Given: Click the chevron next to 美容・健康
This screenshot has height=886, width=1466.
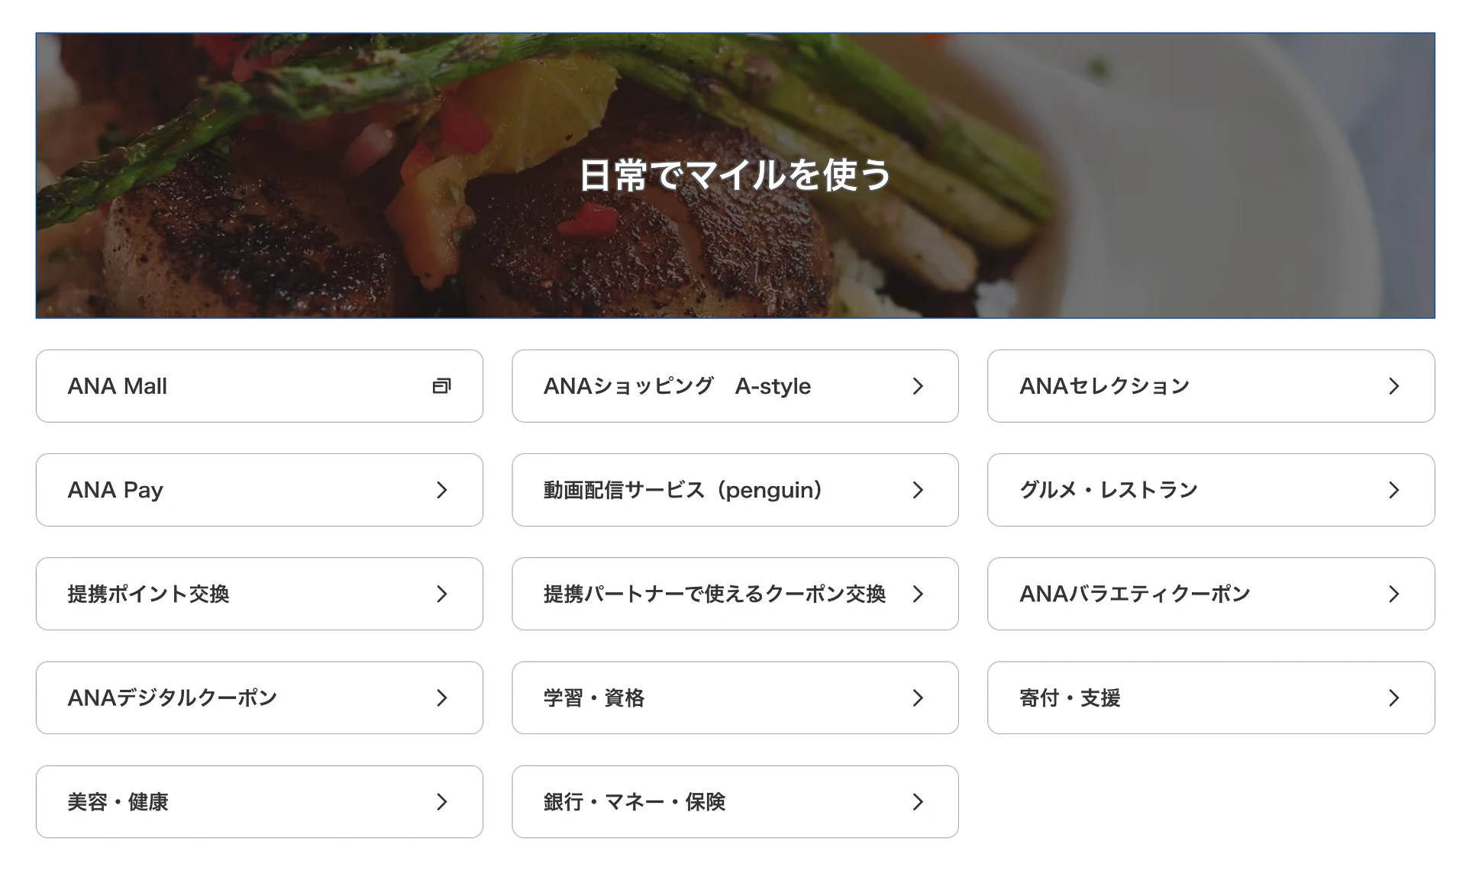Looking at the screenshot, I should (441, 801).
